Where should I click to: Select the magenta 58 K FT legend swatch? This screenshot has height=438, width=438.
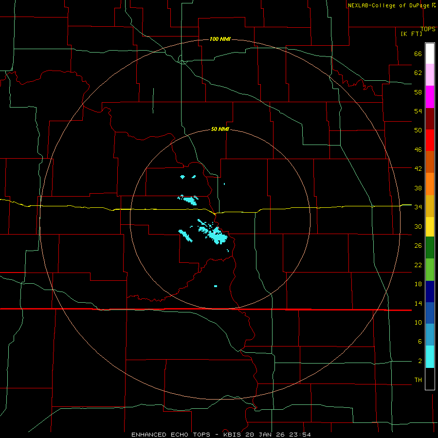click(430, 97)
